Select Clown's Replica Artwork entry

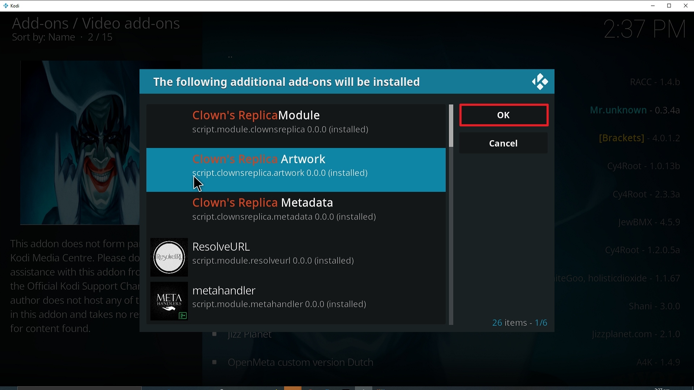(296, 170)
